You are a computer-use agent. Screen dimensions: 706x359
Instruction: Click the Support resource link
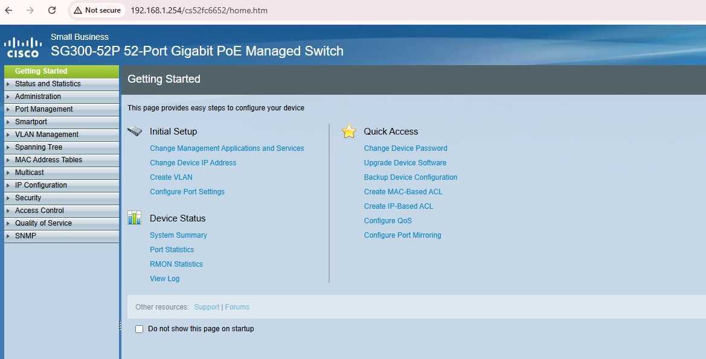[207, 307]
